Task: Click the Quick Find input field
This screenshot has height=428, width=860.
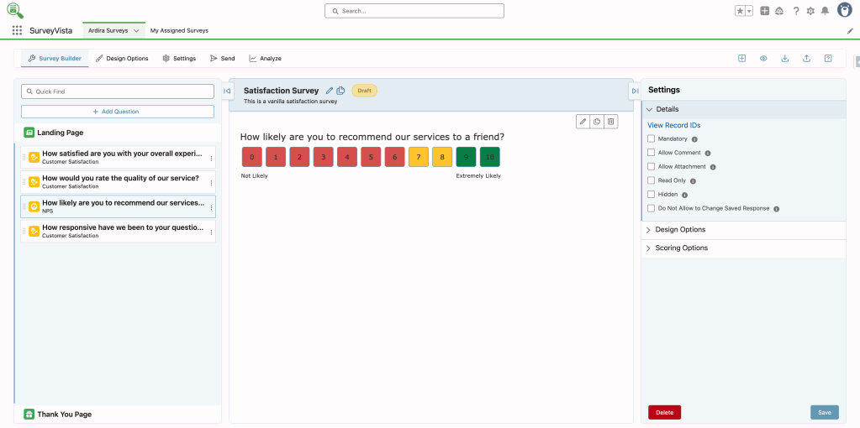Action: pyautogui.click(x=118, y=91)
